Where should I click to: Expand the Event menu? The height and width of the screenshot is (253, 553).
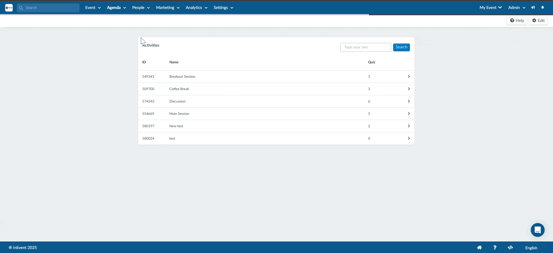click(93, 7)
